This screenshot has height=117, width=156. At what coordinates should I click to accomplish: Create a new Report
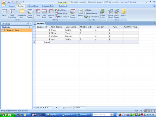tap(81, 13)
